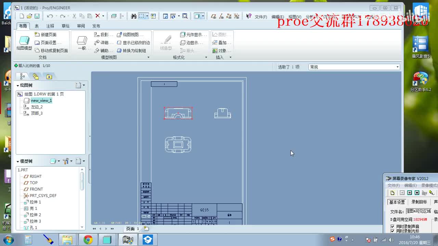Open the 模型树 tools hammer dropdown

coord(68,161)
